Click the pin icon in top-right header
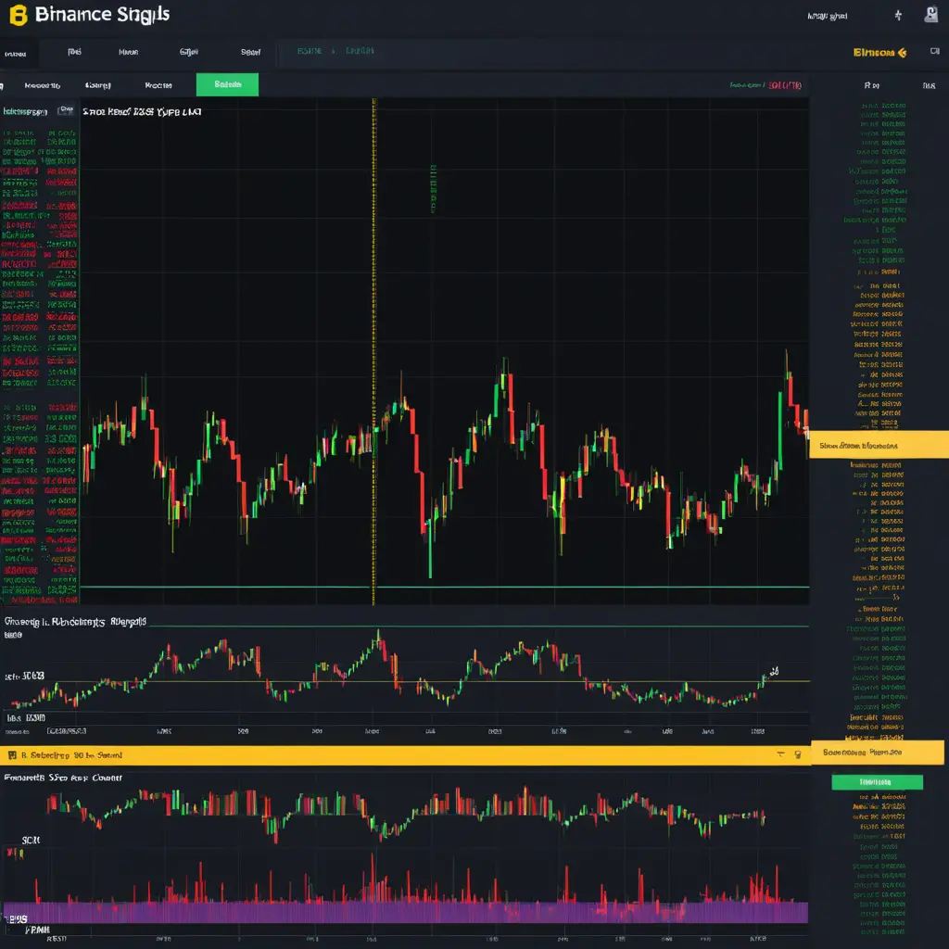949x949 pixels. [897, 16]
